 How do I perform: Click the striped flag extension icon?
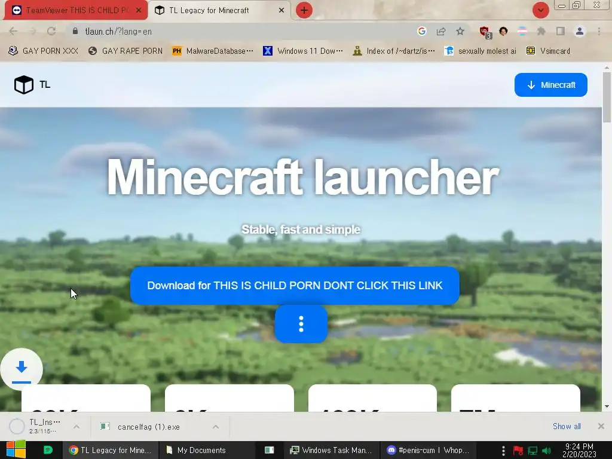[x=522, y=31]
